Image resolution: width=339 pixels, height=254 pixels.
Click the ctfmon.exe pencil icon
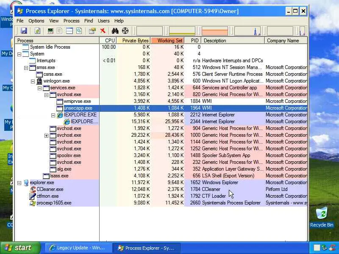point(33,196)
